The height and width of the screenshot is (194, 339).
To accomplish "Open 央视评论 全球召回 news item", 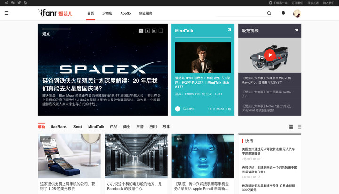I will pos(269,170).
